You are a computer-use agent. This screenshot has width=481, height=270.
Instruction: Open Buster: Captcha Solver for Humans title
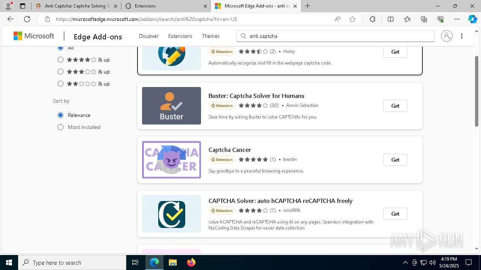[x=256, y=96]
